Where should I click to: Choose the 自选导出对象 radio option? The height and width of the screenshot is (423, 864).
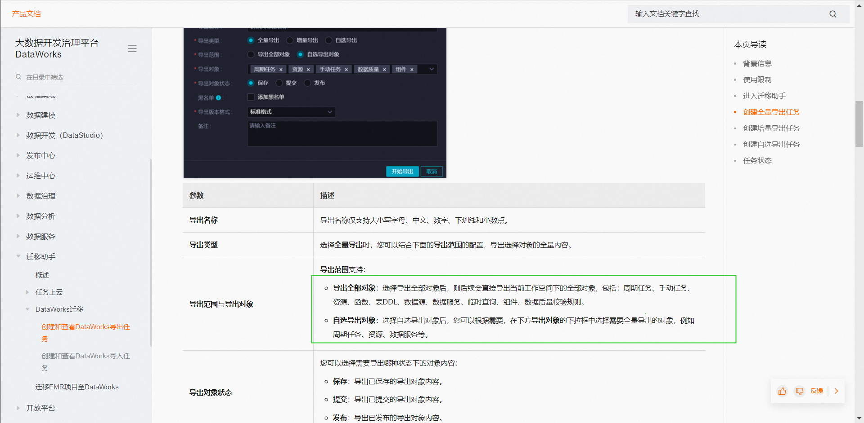tap(300, 54)
